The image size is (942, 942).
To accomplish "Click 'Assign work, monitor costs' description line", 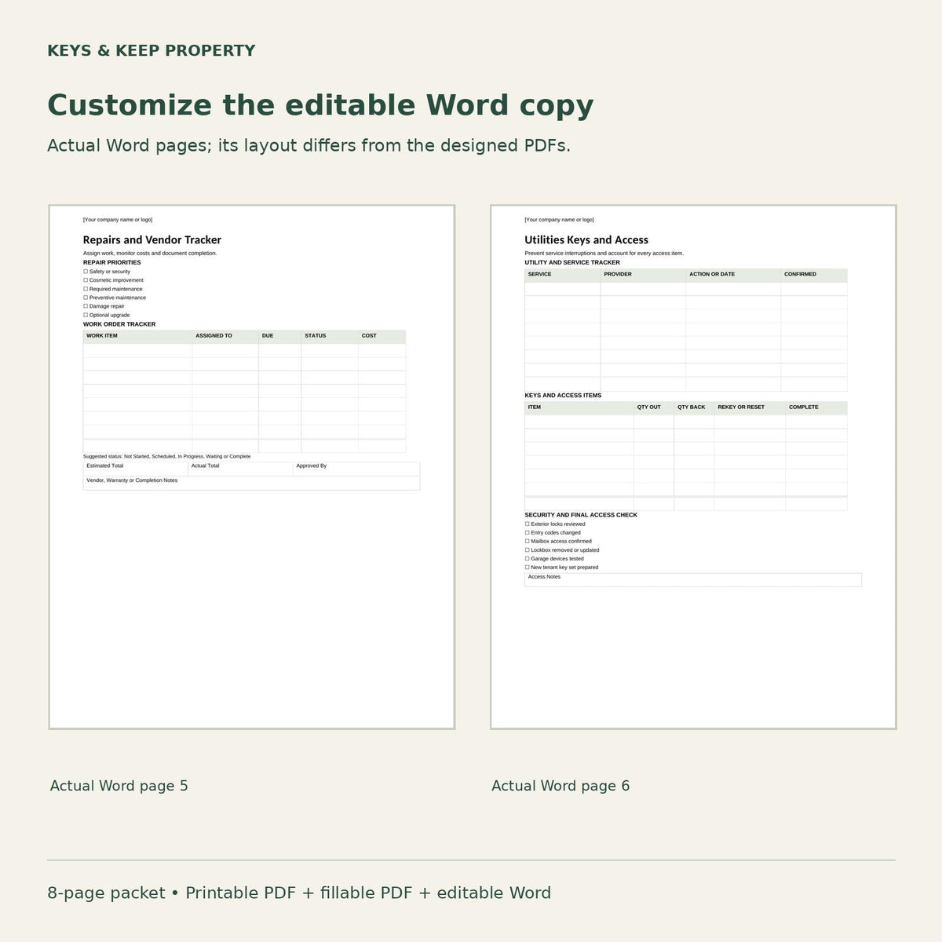I will 150,254.
